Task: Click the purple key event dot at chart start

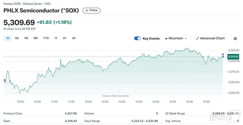Action: tap(5, 80)
